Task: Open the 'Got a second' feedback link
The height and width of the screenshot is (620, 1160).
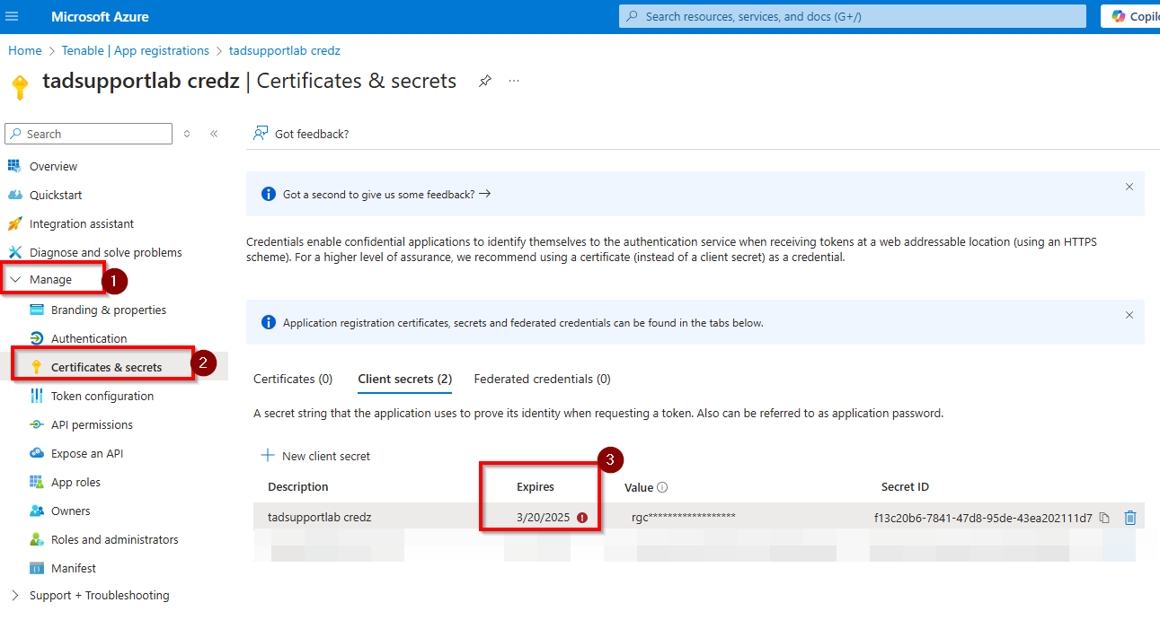Action: [x=386, y=194]
